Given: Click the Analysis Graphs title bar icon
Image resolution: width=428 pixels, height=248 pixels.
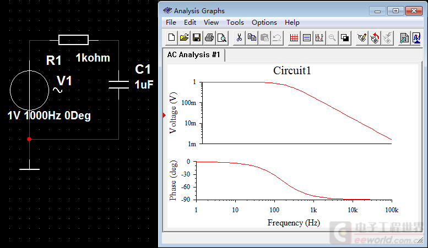Looking at the screenshot, I should click(167, 10).
